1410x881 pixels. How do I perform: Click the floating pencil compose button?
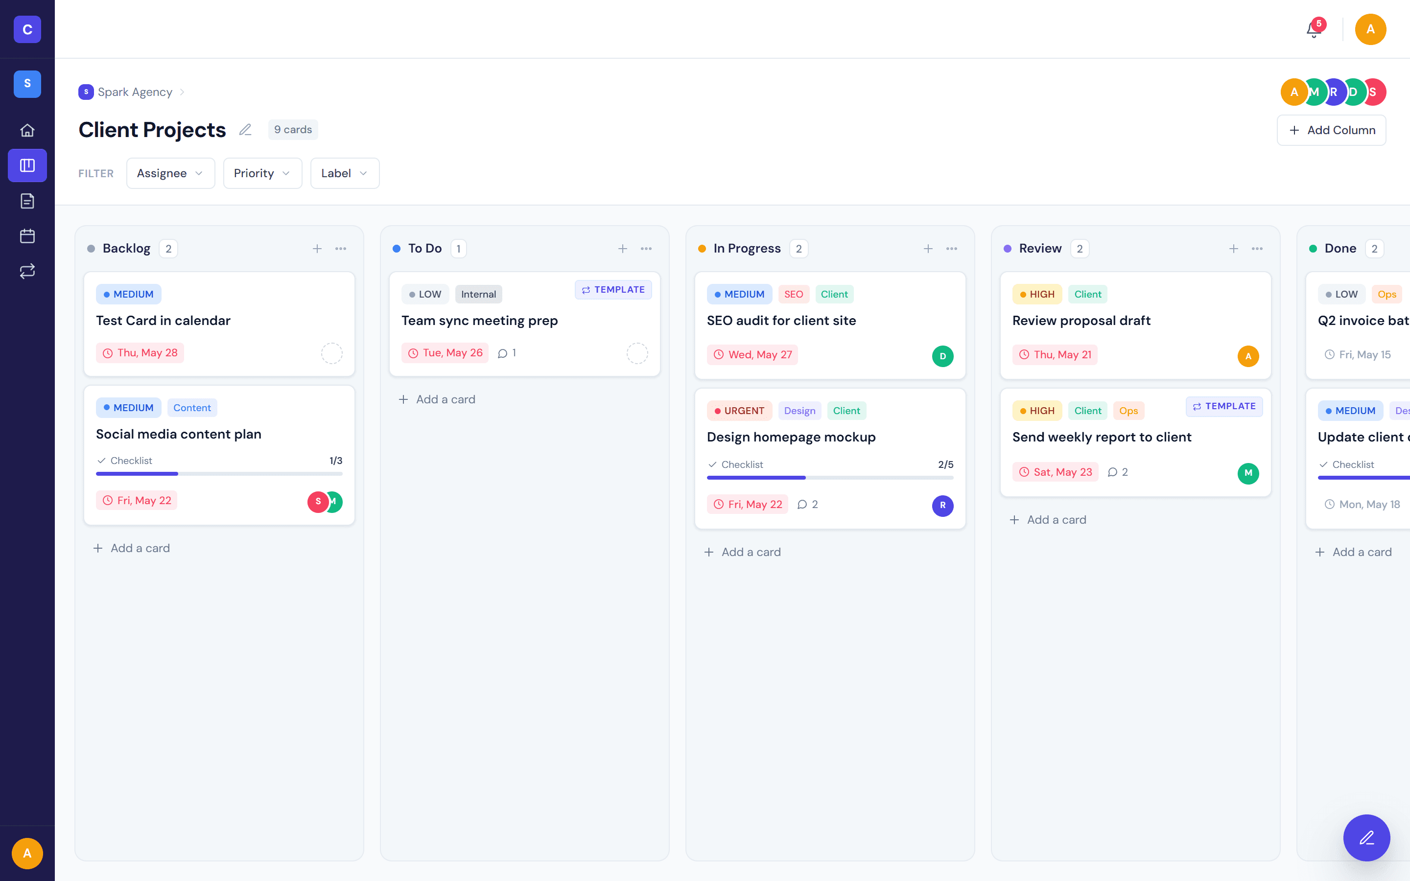[x=1366, y=837]
